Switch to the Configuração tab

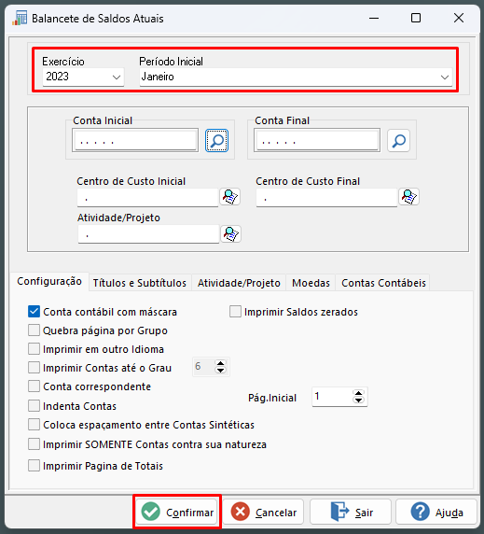pyautogui.click(x=49, y=281)
